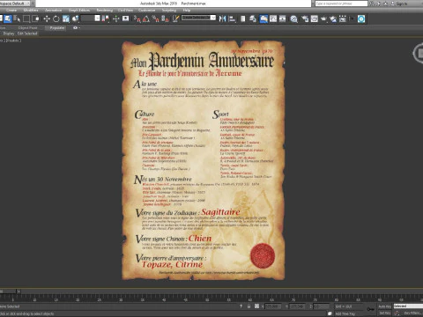Toggle Angle Snap button
Screen dimensions: 423x317
[146, 18]
